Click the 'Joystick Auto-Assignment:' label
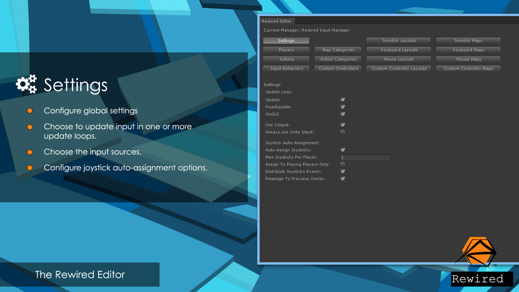 coord(292,143)
